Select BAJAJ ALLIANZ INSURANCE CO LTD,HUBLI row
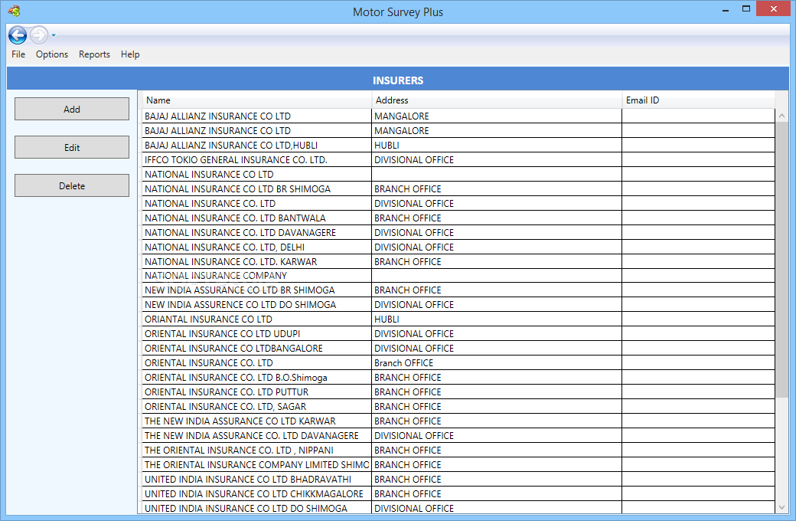The width and height of the screenshot is (796, 521). tap(458, 146)
